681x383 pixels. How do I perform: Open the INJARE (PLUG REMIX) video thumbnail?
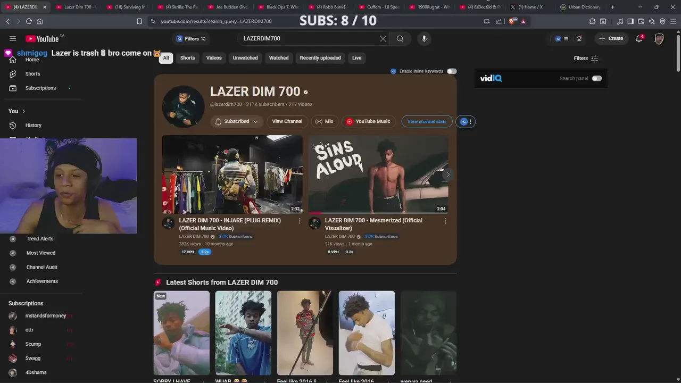232,174
